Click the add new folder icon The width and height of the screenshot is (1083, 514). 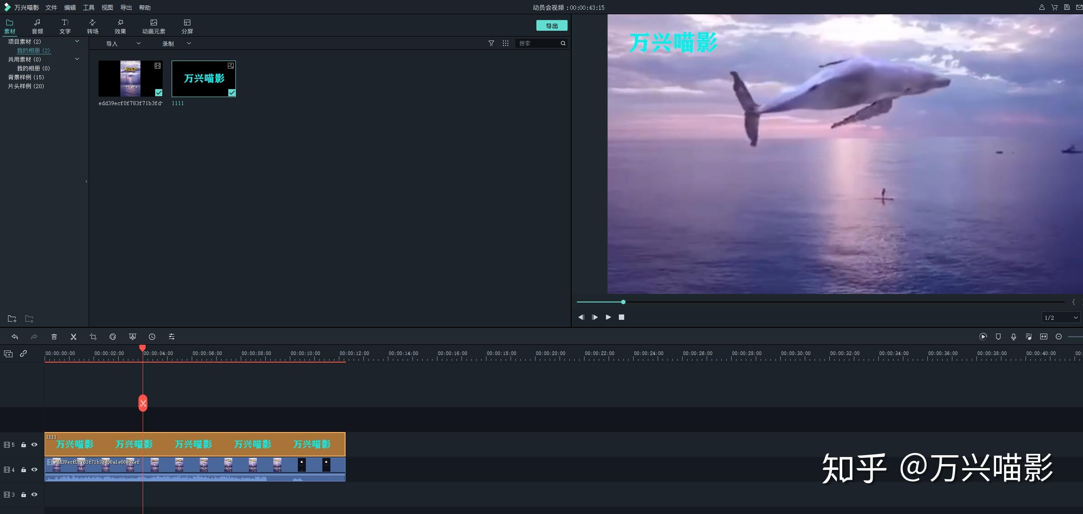(x=12, y=318)
